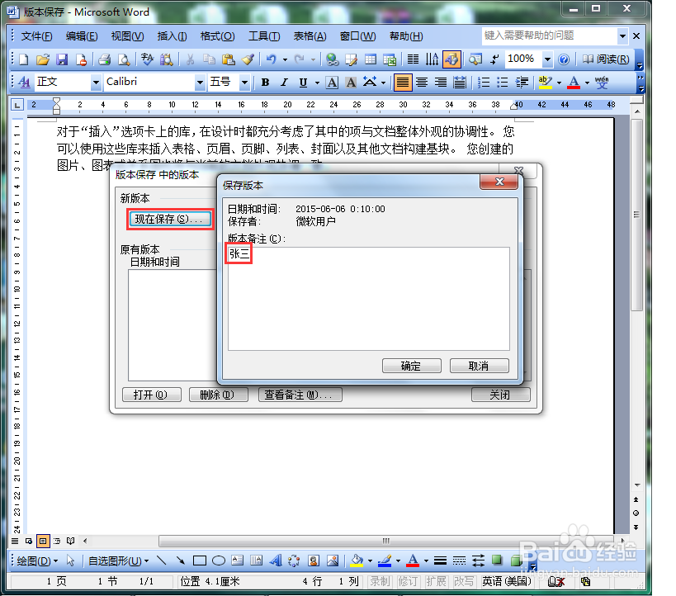This screenshot has width=676, height=596.
Task: Expand undo history dropdown arrow
Action: point(285,59)
